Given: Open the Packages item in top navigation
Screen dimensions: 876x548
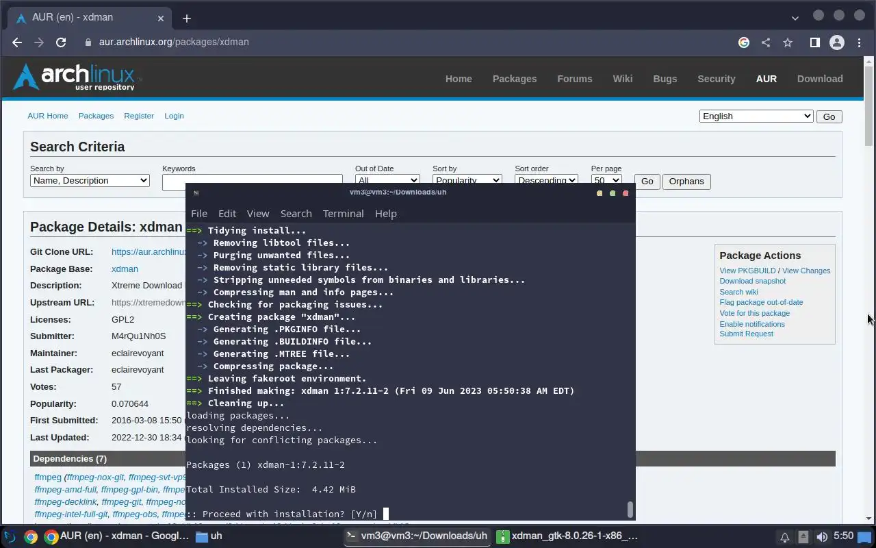Looking at the screenshot, I should coord(515,79).
